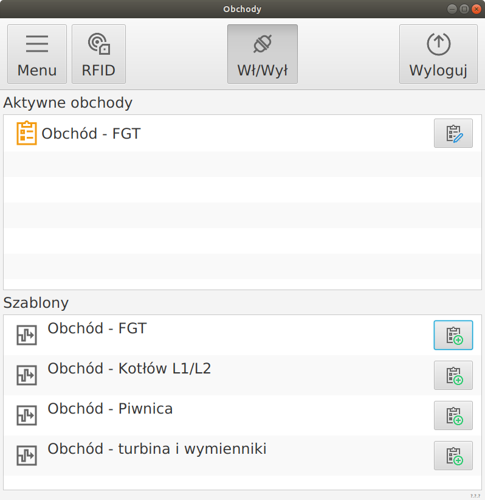Image resolution: width=485 pixels, height=500 pixels.
Task: Select the Obchód - FGT row under Szablony
Action: (97, 328)
